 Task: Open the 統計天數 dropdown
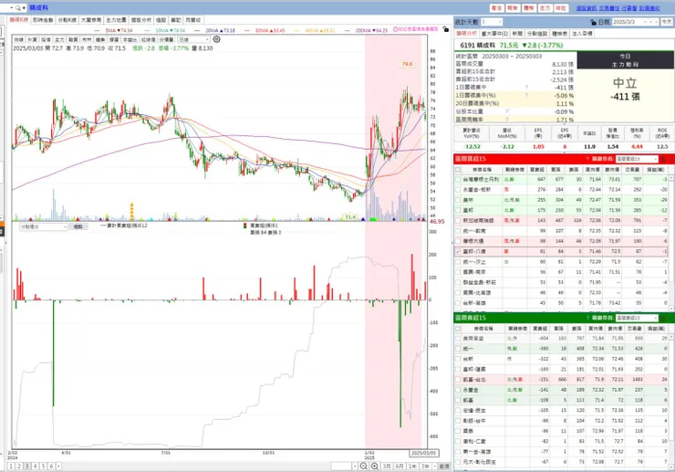492,22
